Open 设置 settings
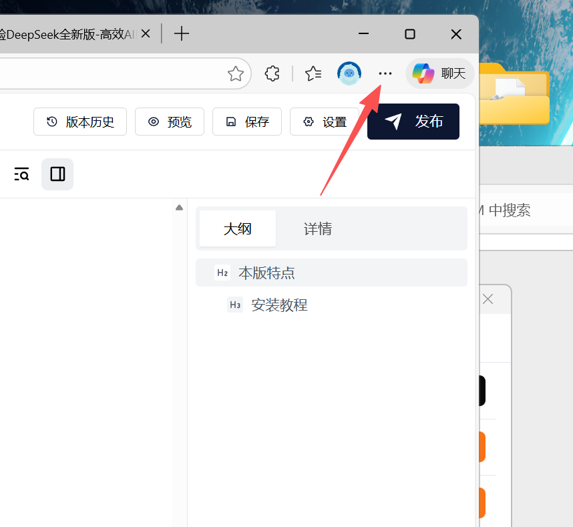Screen dimensions: 573x527 click(325, 122)
